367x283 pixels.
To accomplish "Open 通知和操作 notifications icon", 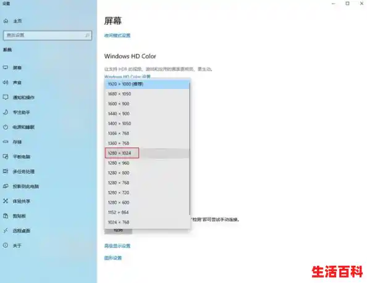I will point(6,97).
